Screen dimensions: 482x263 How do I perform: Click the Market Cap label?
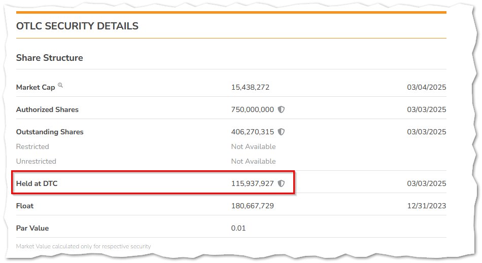coord(36,88)
